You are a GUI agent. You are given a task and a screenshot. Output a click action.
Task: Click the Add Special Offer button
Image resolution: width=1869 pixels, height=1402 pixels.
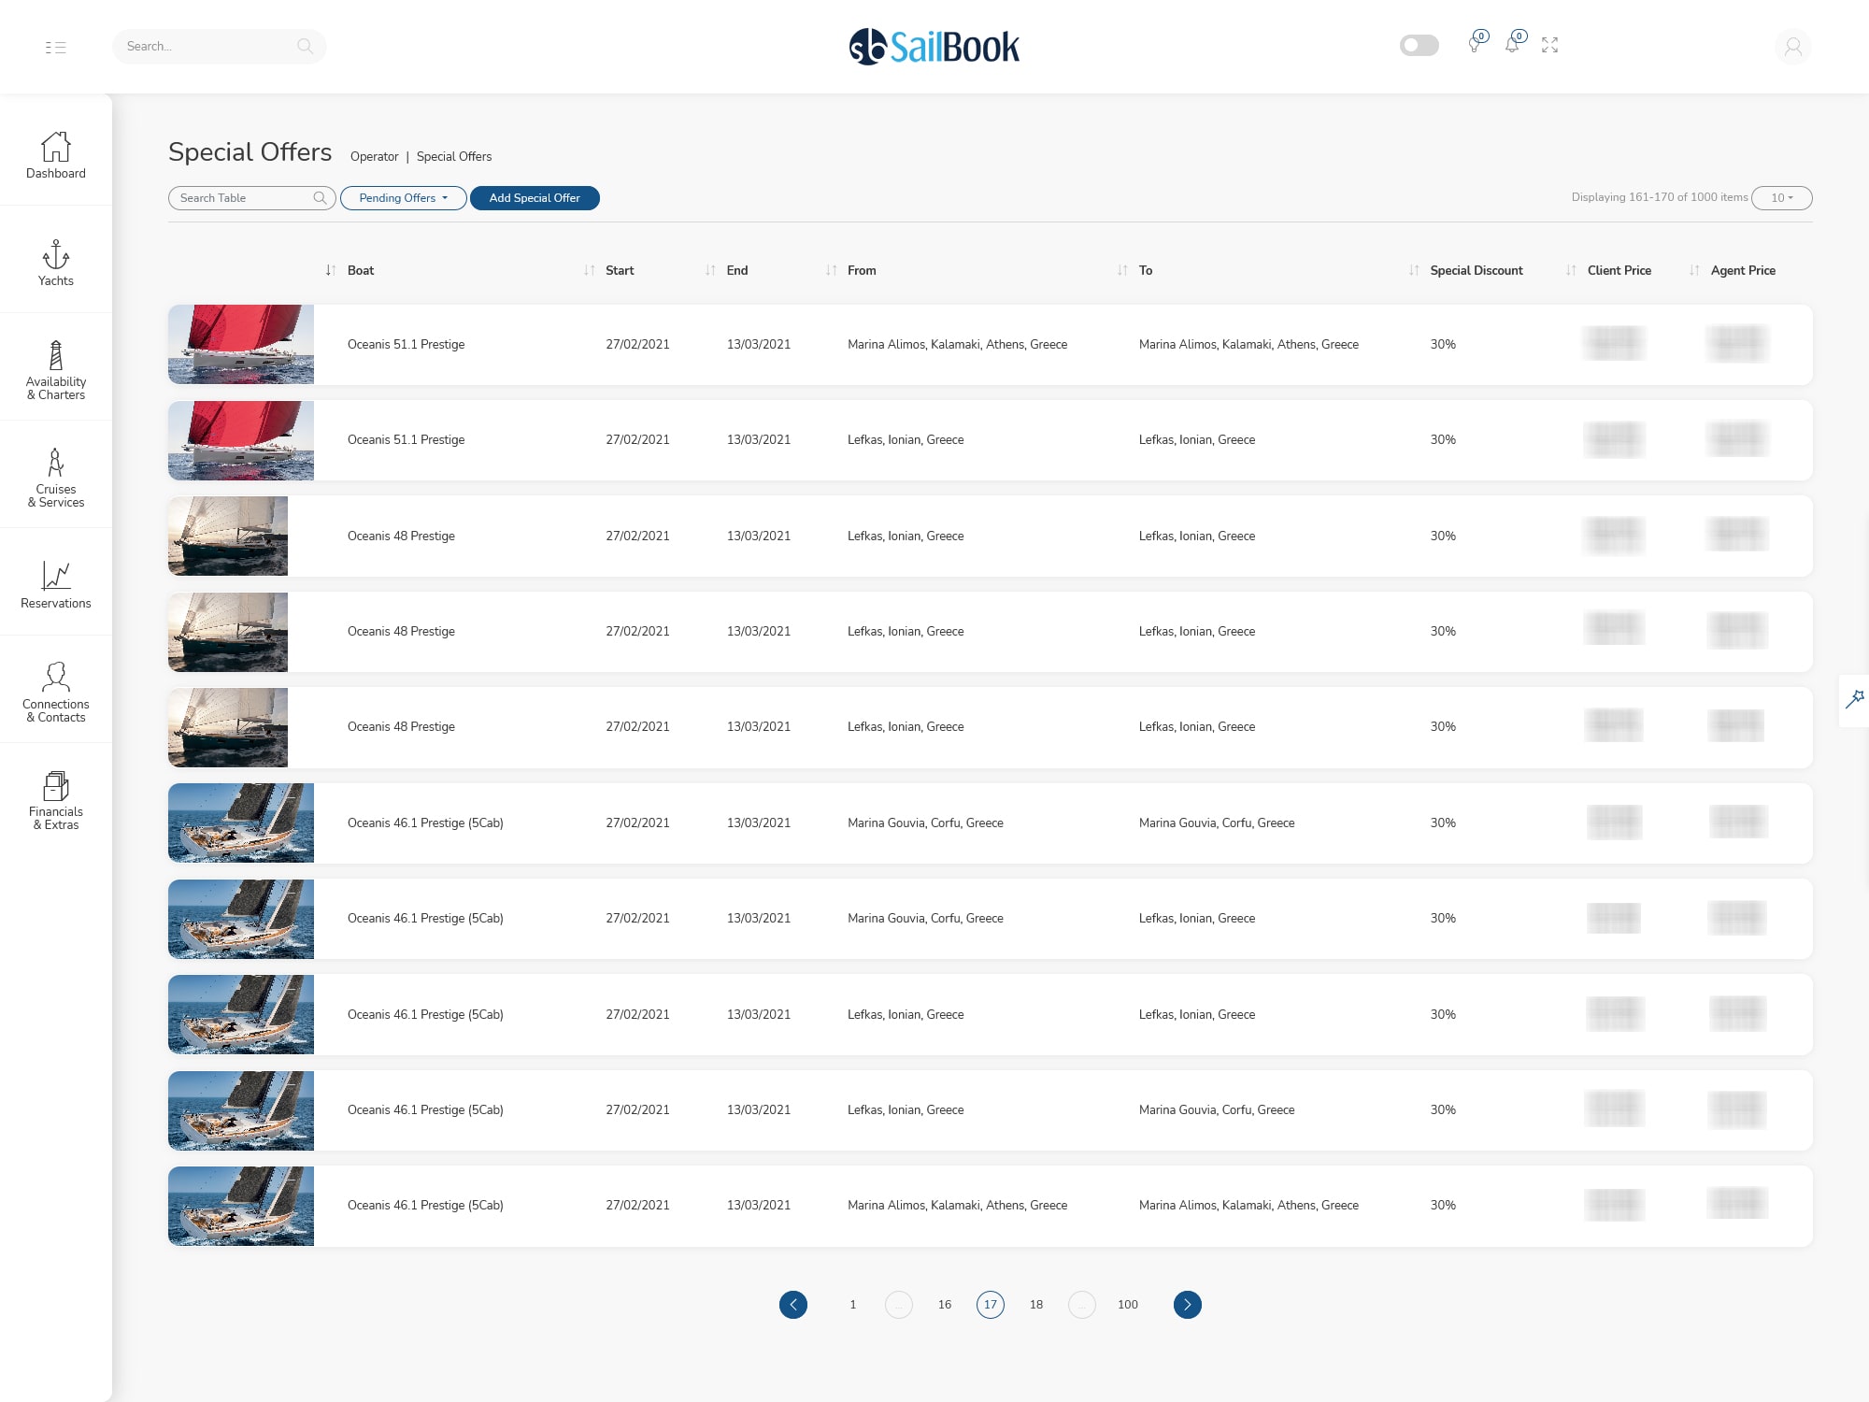point(535,198)
